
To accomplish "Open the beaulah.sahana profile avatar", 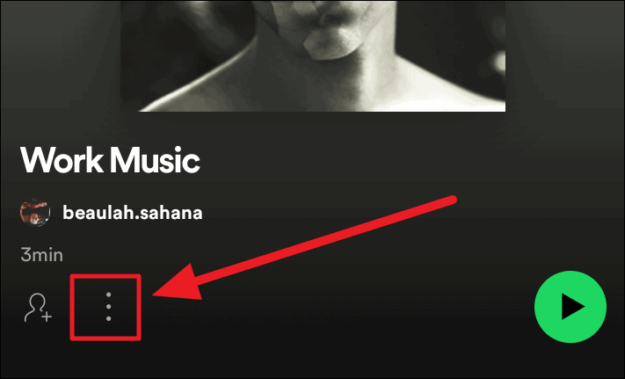I will (35, 212).
